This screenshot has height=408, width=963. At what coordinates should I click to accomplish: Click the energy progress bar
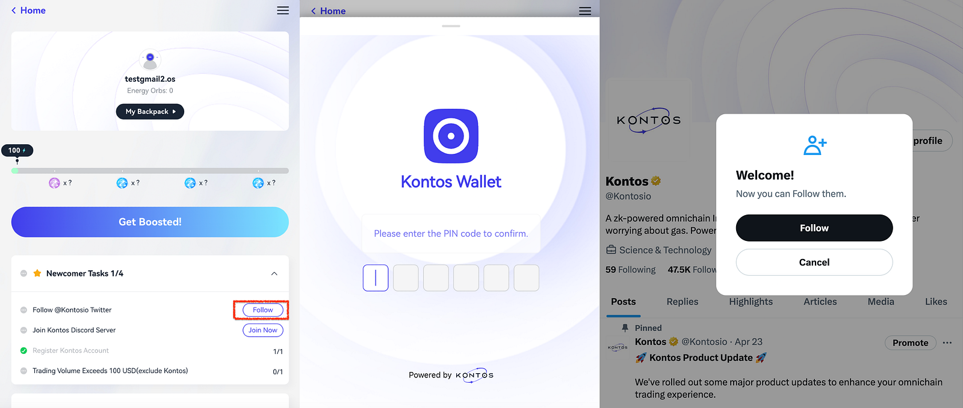[150, 171]
